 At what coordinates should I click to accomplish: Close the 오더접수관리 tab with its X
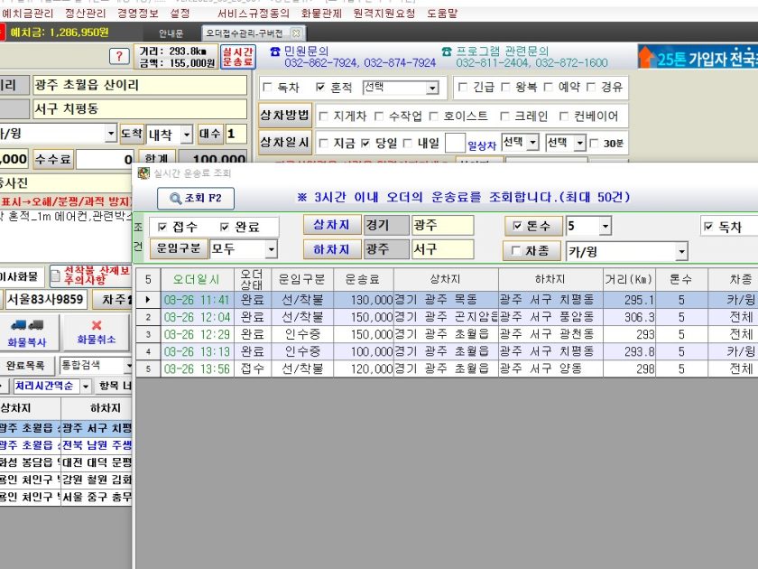click(x=298, y=33)
